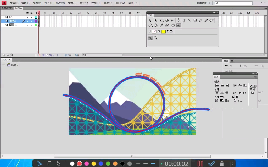The width and height of the screenshot is (268, 167).
Task: Select the Hand tool
Action: pos(173,25)
